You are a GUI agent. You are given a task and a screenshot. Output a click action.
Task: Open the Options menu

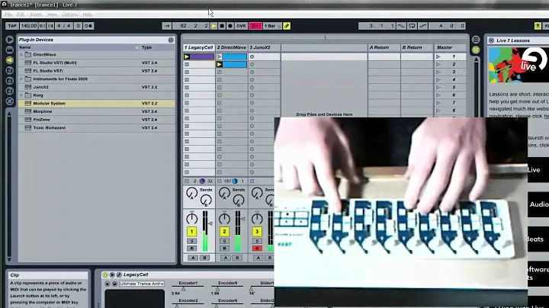[x=69, y=14]
